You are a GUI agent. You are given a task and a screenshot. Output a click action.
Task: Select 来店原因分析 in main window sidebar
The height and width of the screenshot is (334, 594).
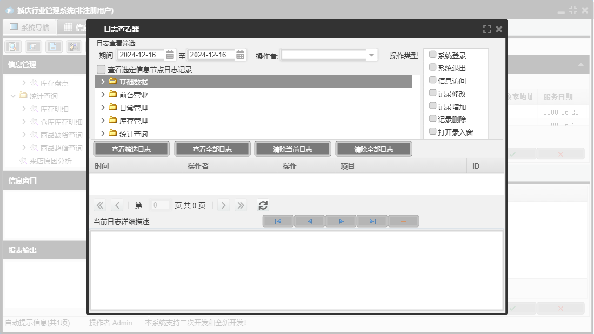tap(50, 161)
